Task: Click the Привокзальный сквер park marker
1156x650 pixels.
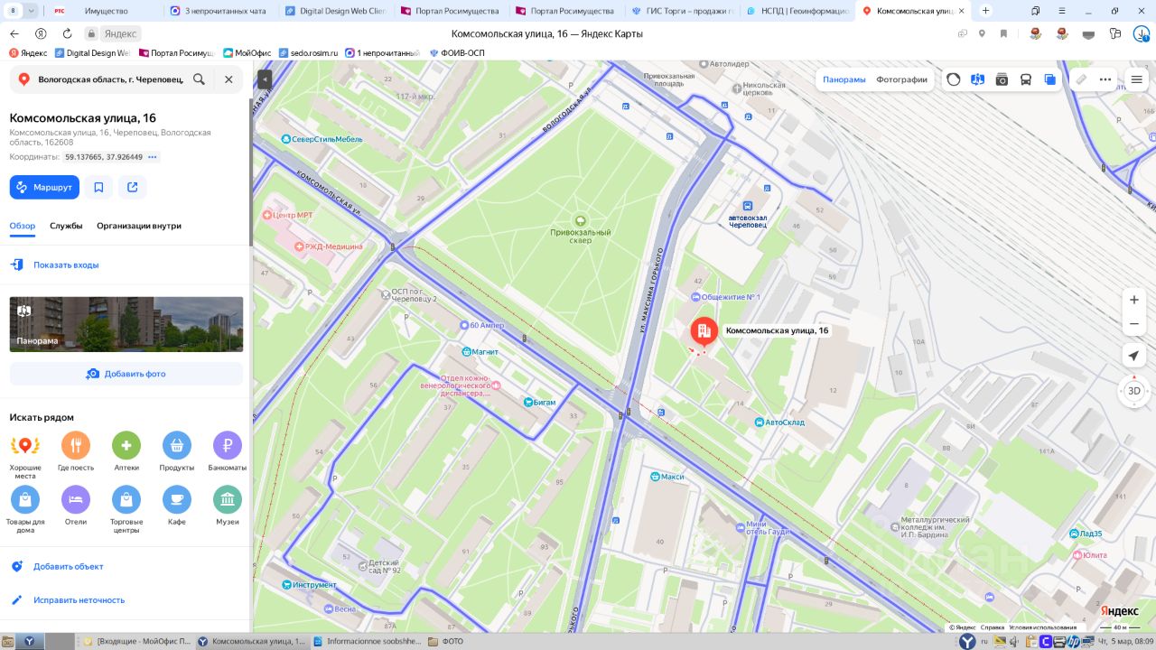Action: [580, 219]
